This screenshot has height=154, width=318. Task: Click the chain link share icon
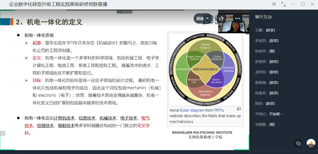298,143
